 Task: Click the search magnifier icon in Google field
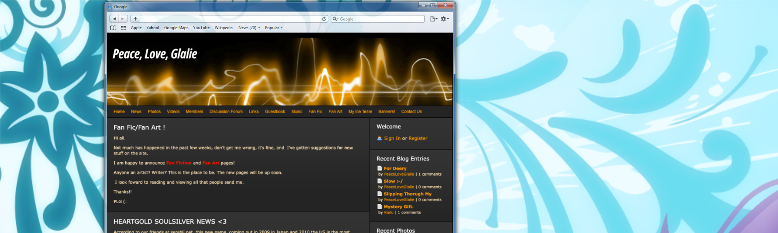(335, 19)
